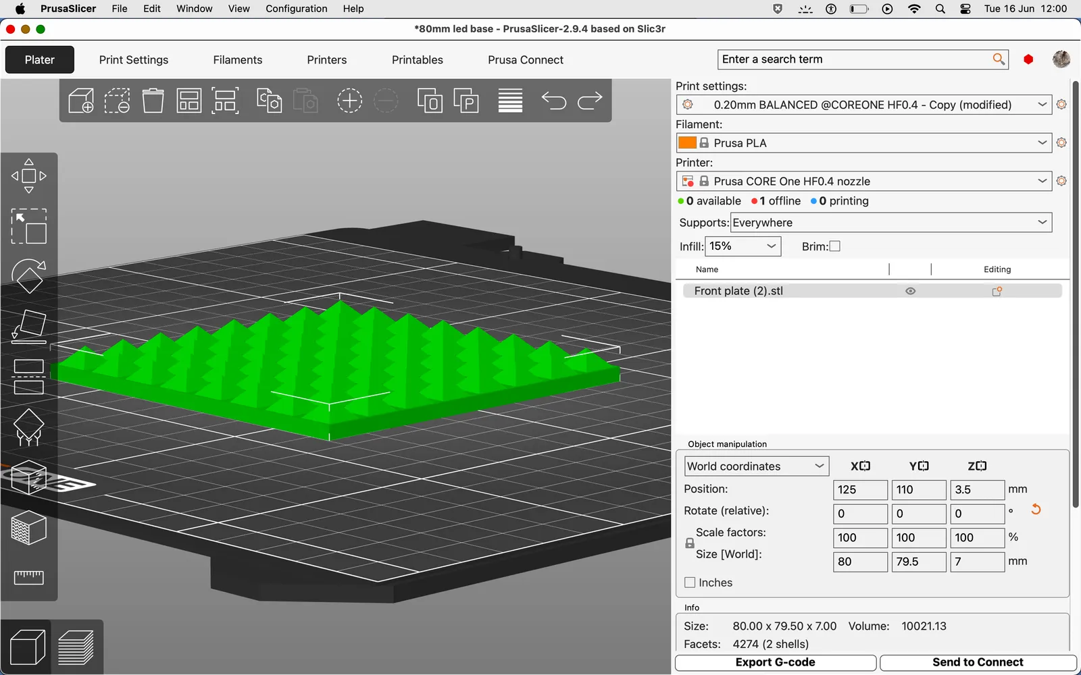Open the Prusa CORE One printer dropdown
1081x675 pixels.
[864, 181]
